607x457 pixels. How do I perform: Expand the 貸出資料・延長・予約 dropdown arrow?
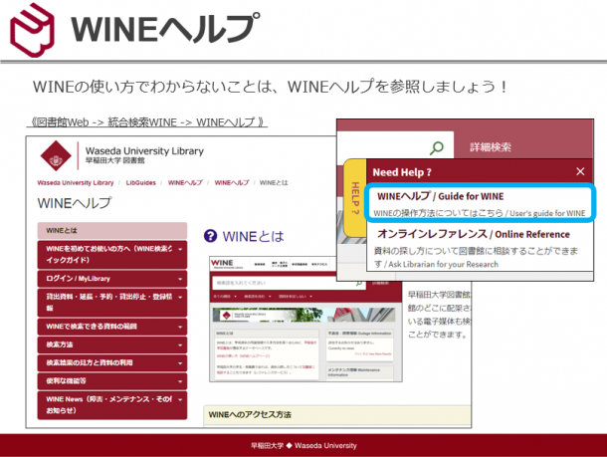pos(180,298)
